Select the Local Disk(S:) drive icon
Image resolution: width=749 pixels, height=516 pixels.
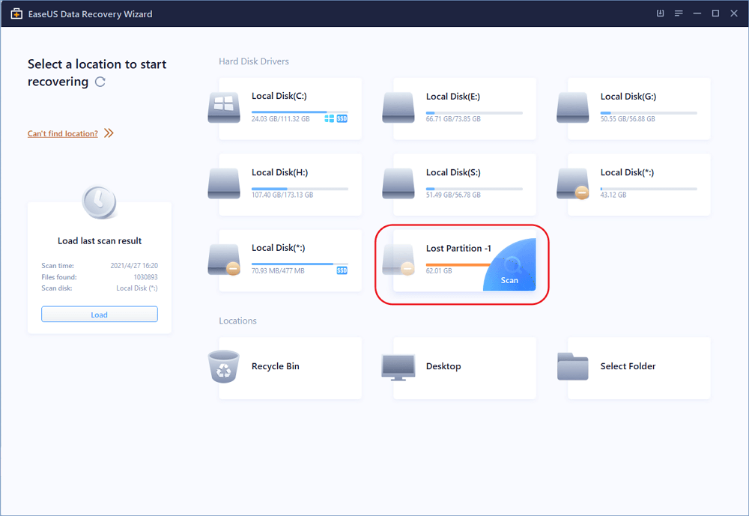pyautogui.click(x=398, y=183)
